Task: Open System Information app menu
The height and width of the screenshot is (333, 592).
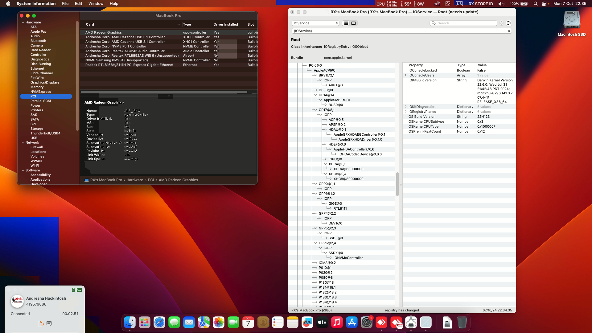Action: (x=36, y=4)
